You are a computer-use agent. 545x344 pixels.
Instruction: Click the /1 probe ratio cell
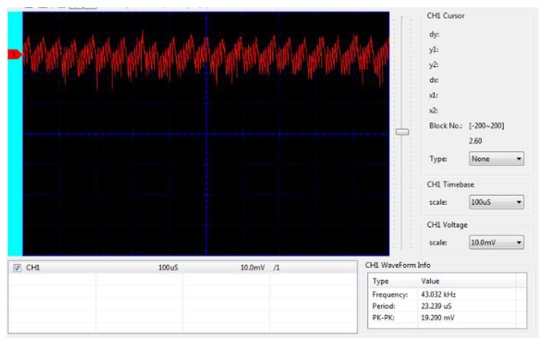277,267
